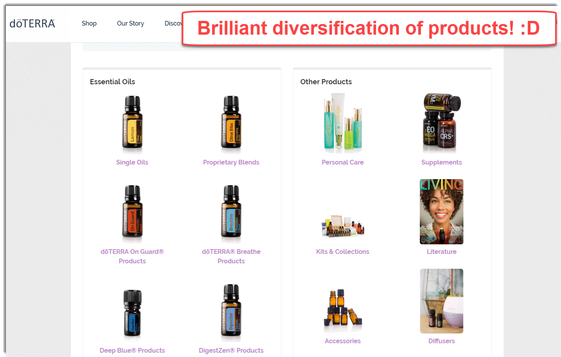
Task: Open the Diffusers link
Action: pos(441,341)
